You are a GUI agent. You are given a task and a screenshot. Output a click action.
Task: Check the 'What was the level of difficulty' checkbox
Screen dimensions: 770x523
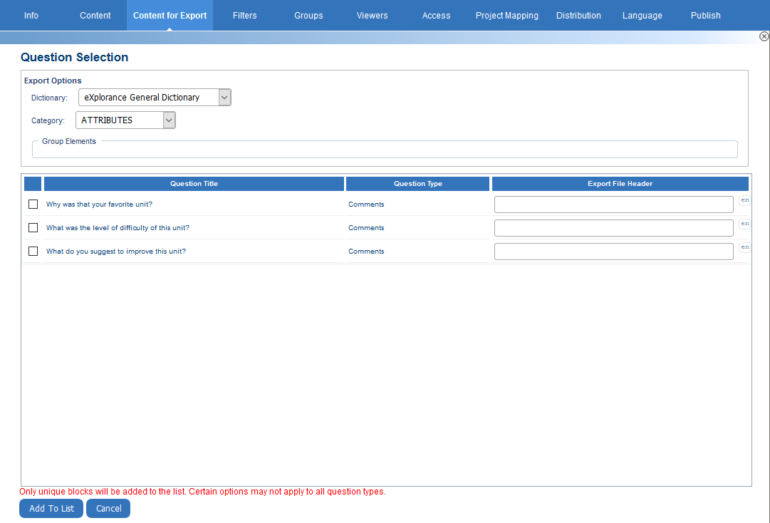point(33,228)
